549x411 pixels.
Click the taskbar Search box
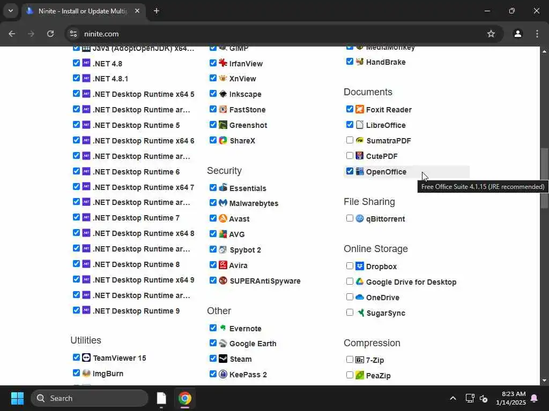point(90,398)
